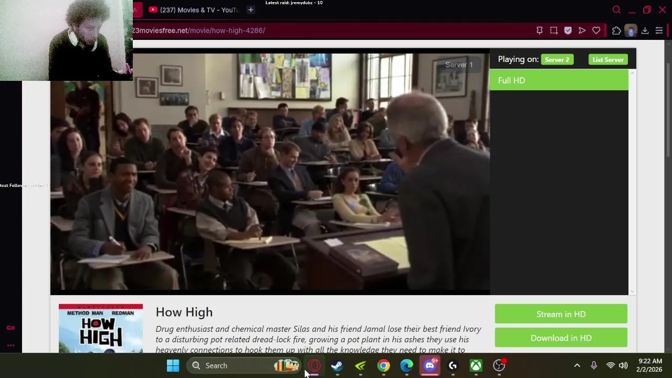The height and width of the screenshot is (378, 672).
Task: Open Steam from the taskbar
Action: (337, 365)
